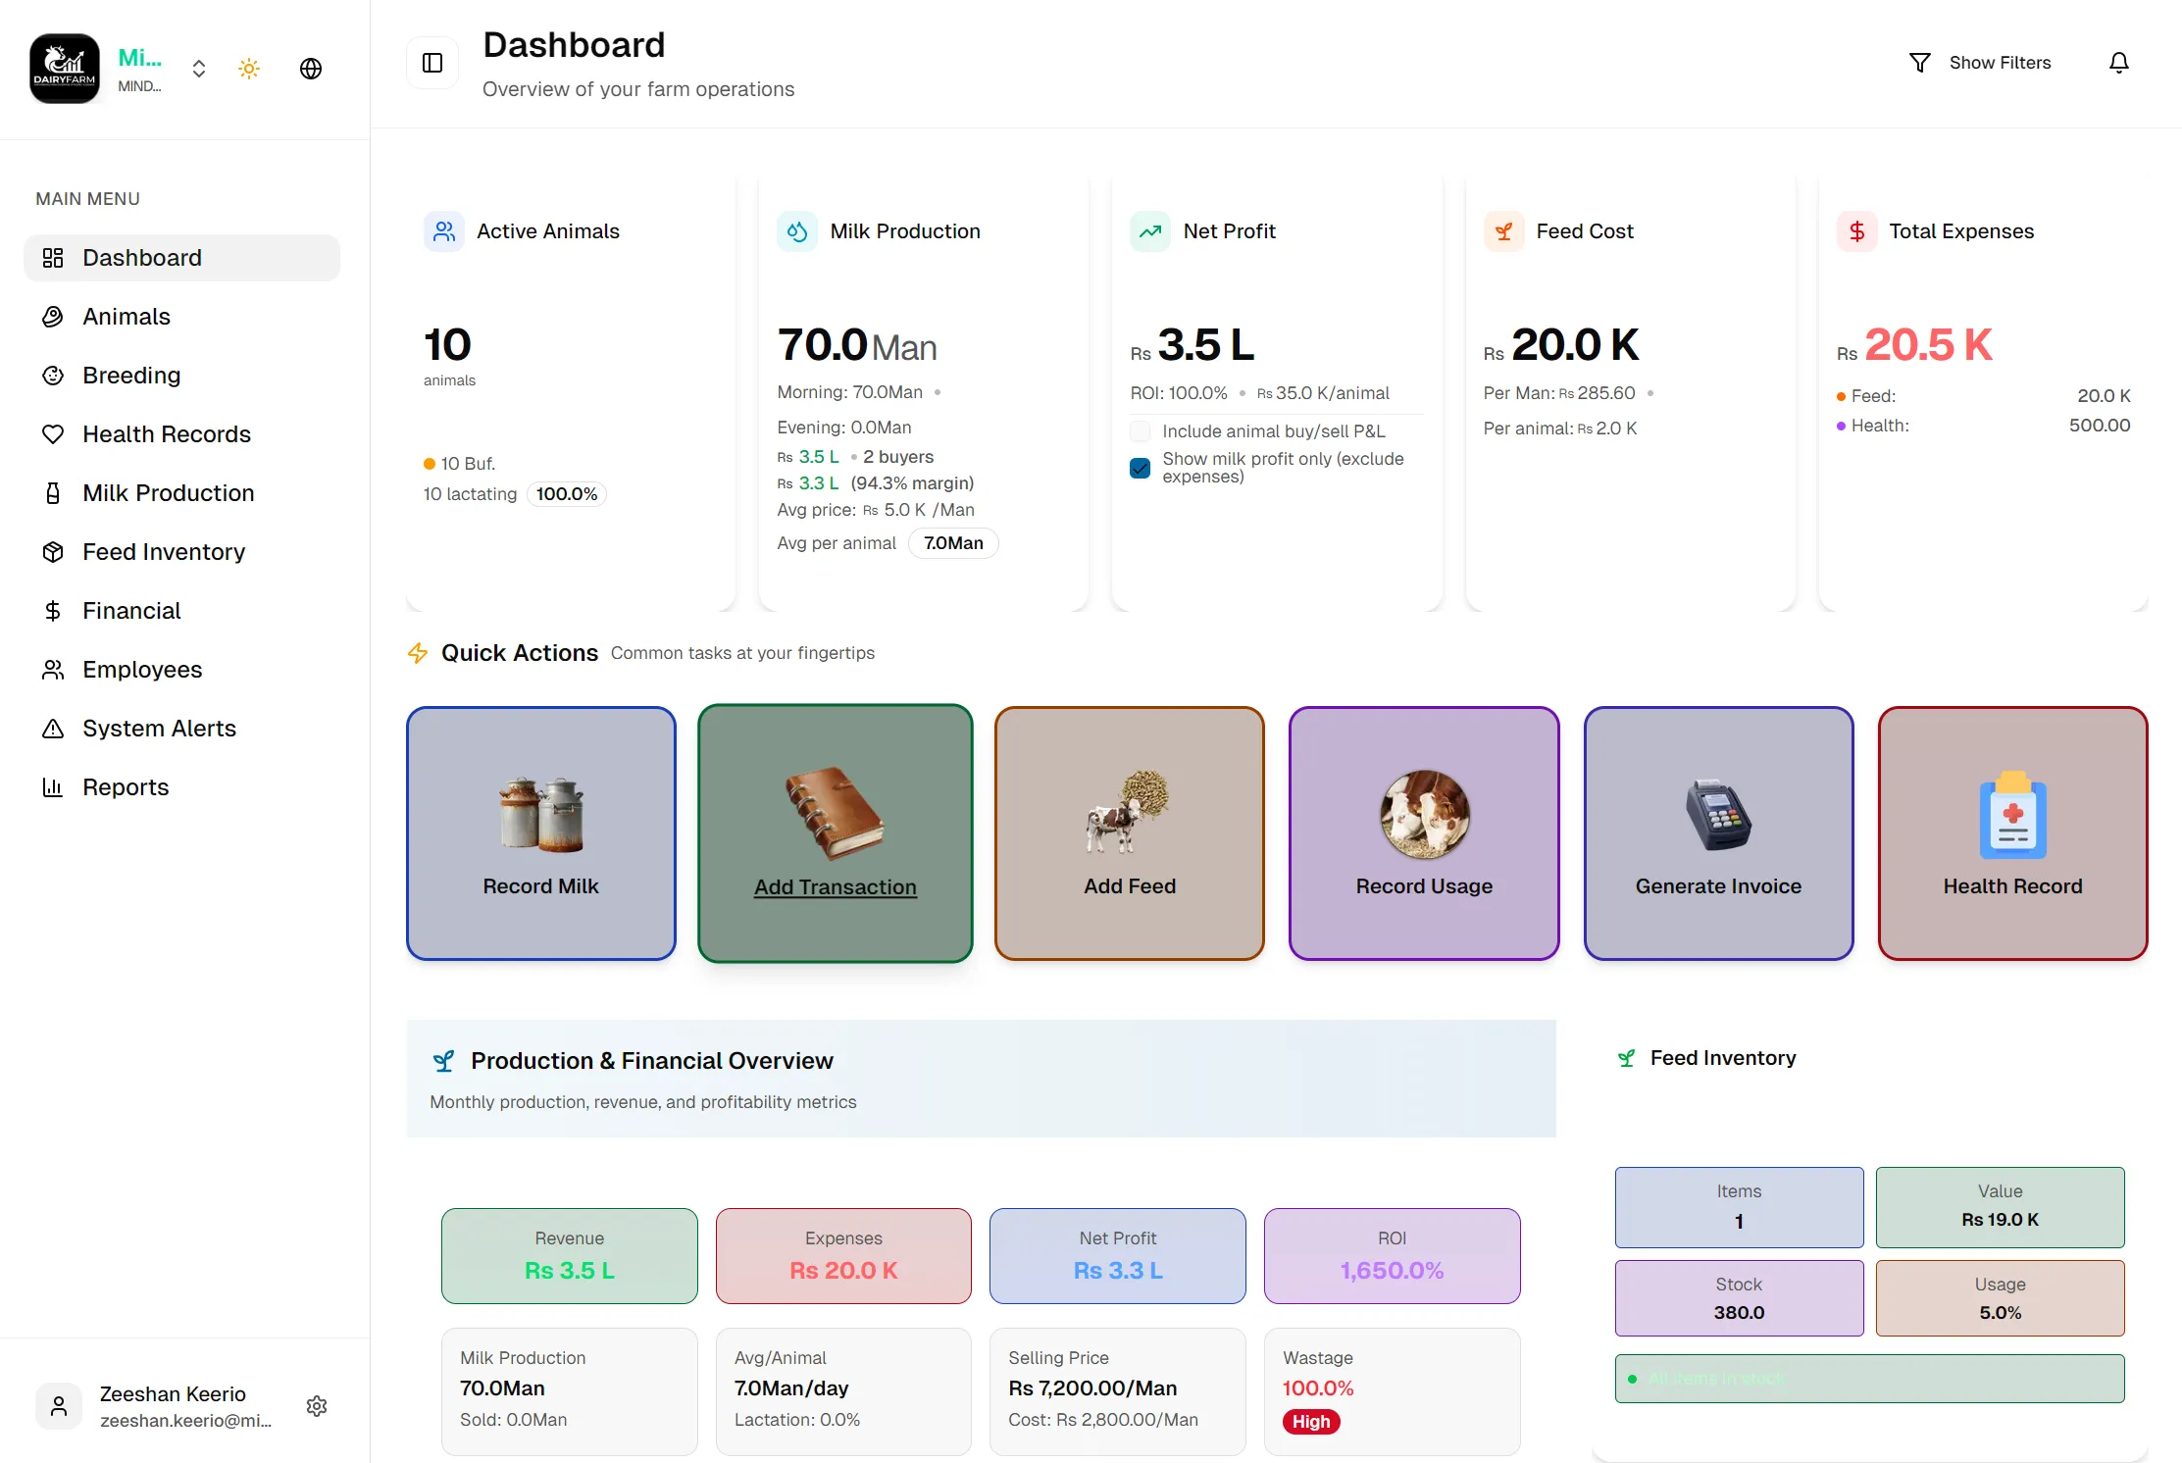Click the Net Profit trend icon
This screenshot has width=2182, height=1463.
(1150, 231)
